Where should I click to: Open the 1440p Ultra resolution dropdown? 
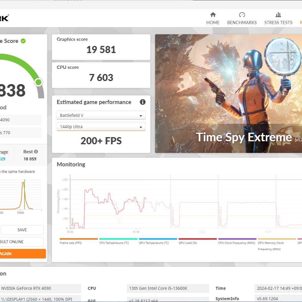click(x=101, y=126)
